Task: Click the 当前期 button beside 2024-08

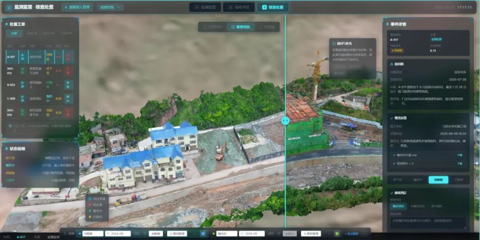Action: [x=156, y=234]
